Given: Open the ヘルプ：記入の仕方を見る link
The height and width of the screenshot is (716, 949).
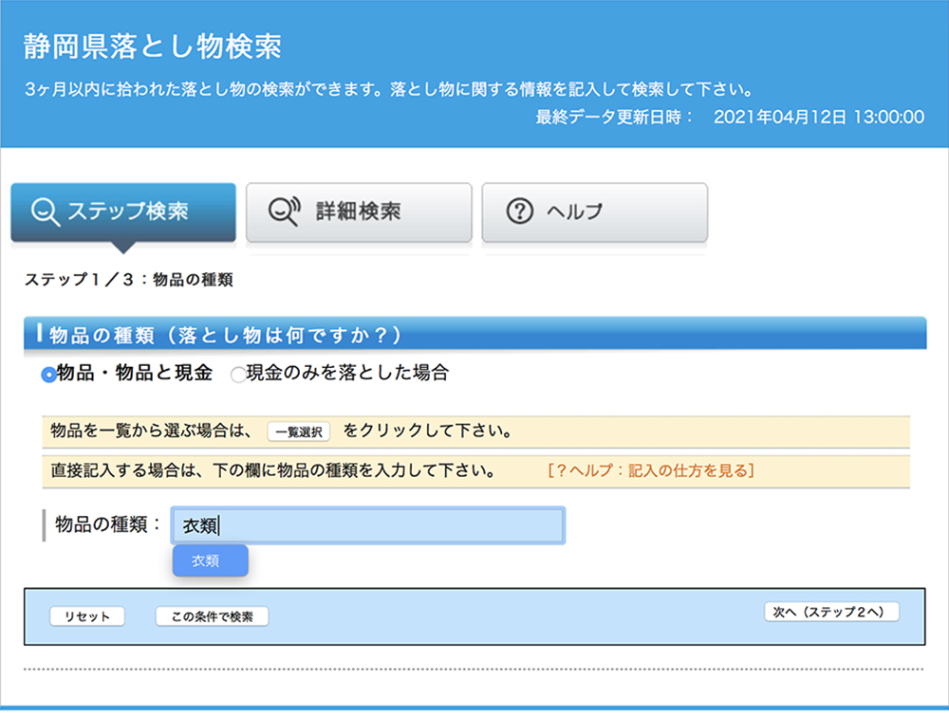Looking at the screenshot, I should point(651,470).
